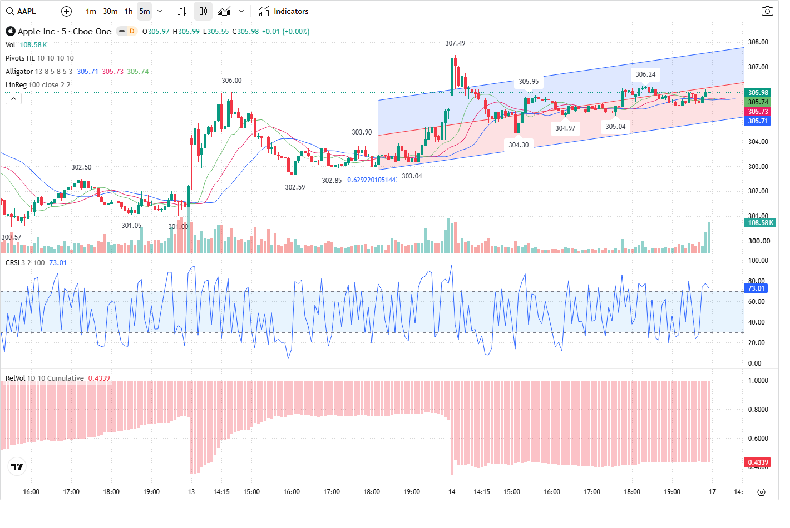
Task: Click the time axis label 13
Action: (191, 492)
